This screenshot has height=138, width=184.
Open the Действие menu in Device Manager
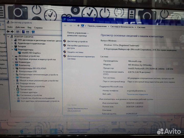point(20,27)
